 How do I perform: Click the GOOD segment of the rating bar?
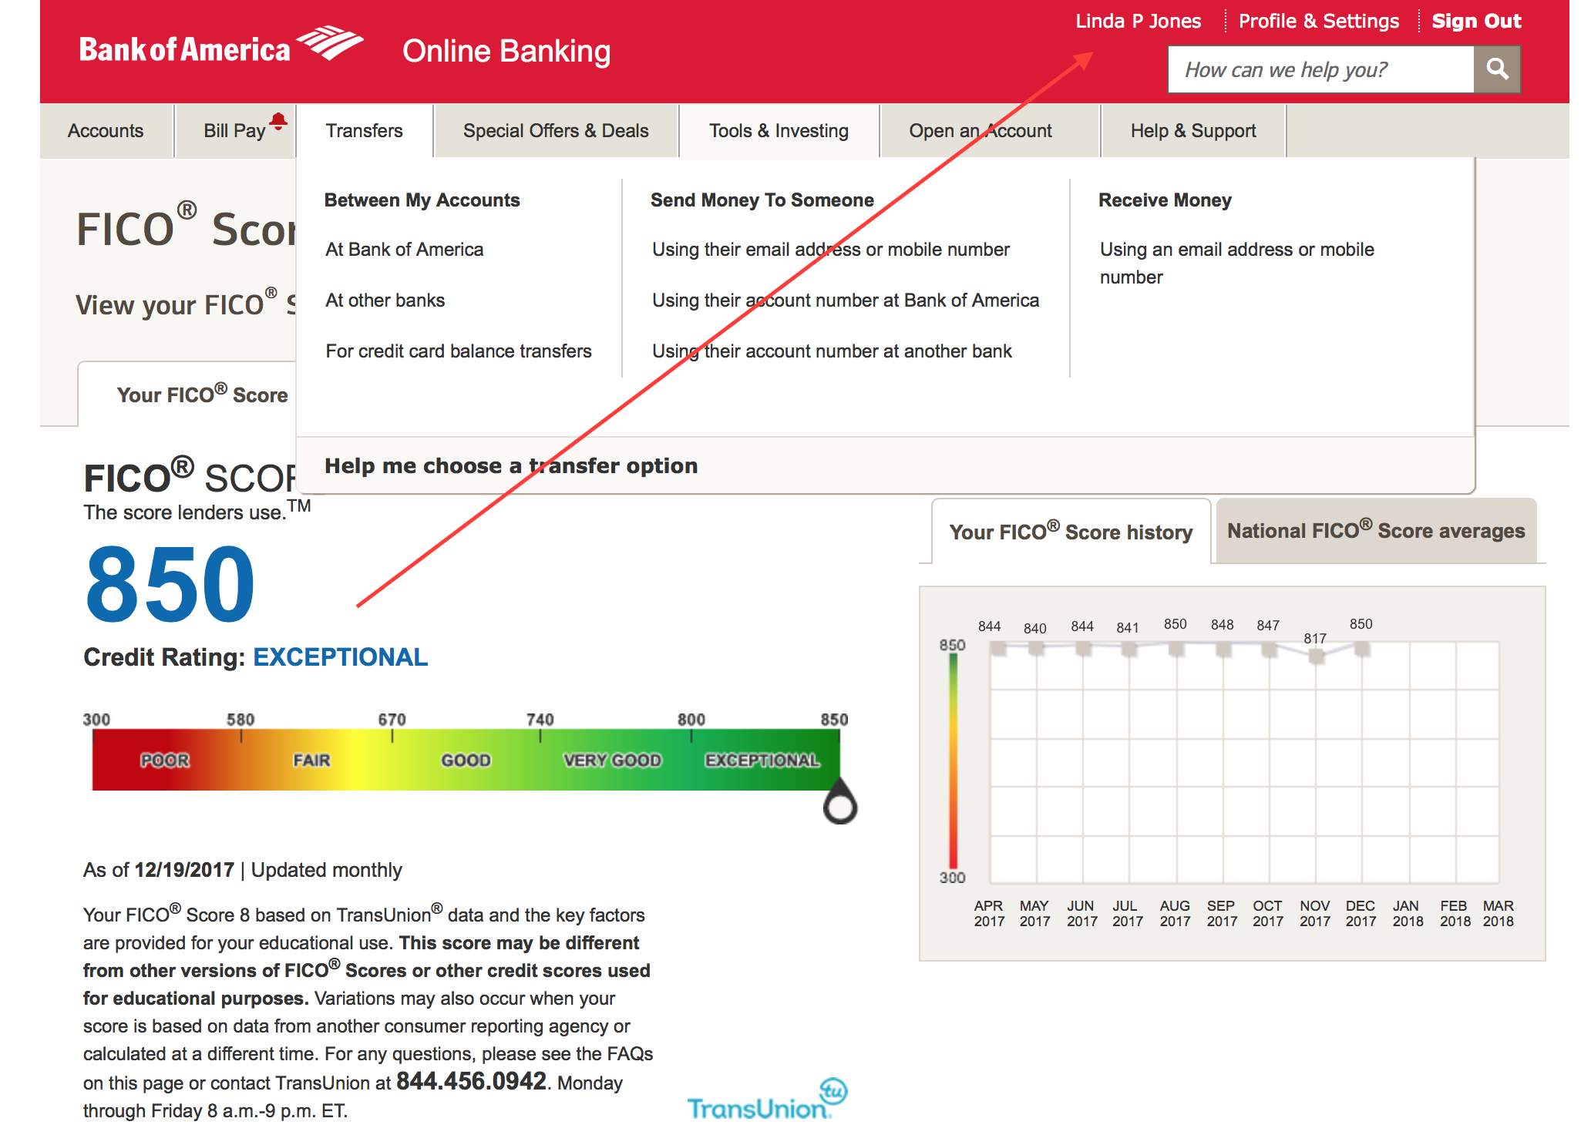click(466, 760)
